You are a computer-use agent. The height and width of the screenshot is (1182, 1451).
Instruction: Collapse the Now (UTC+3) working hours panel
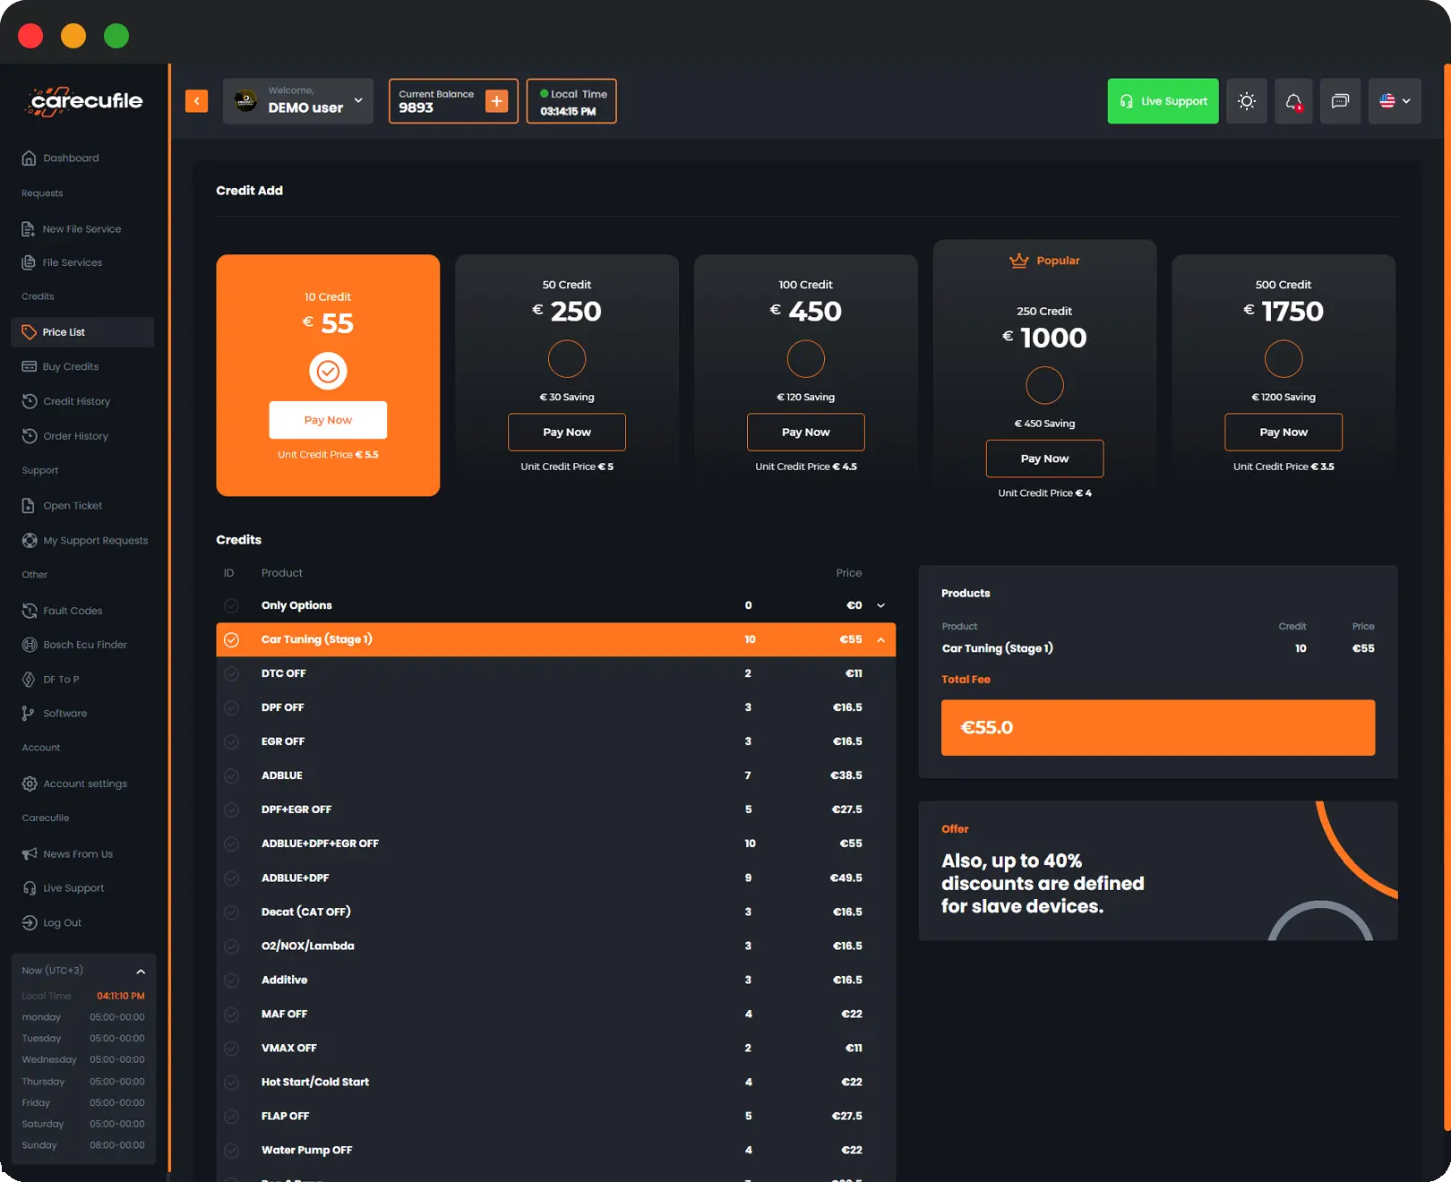[x=141, y=971]
